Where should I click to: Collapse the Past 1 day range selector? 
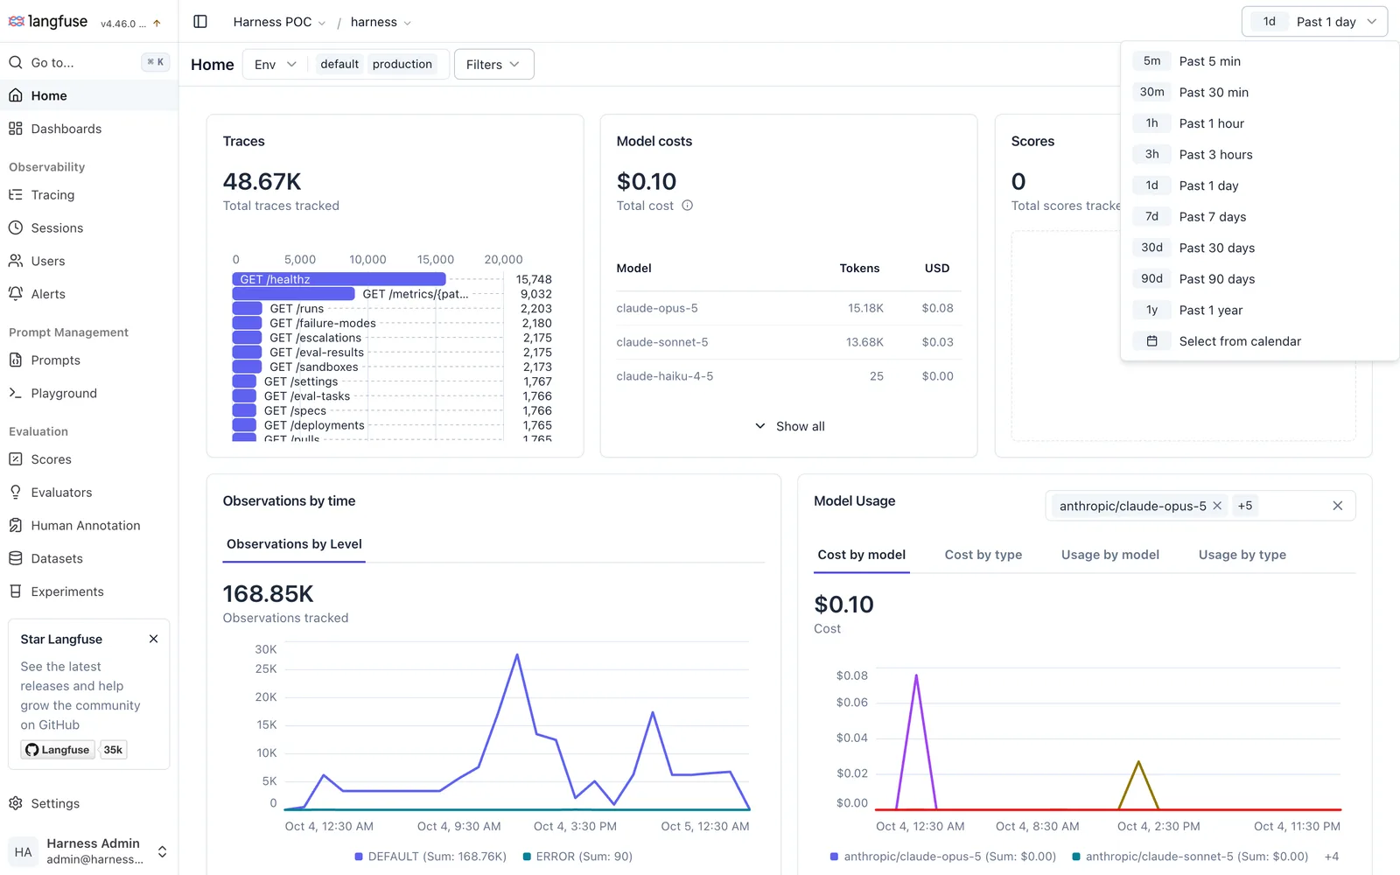[x=1314, y=22]
